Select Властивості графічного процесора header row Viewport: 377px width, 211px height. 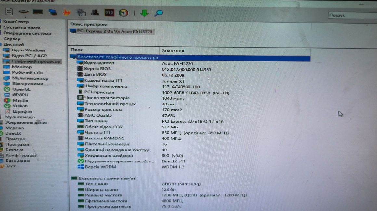click(190, 58)
